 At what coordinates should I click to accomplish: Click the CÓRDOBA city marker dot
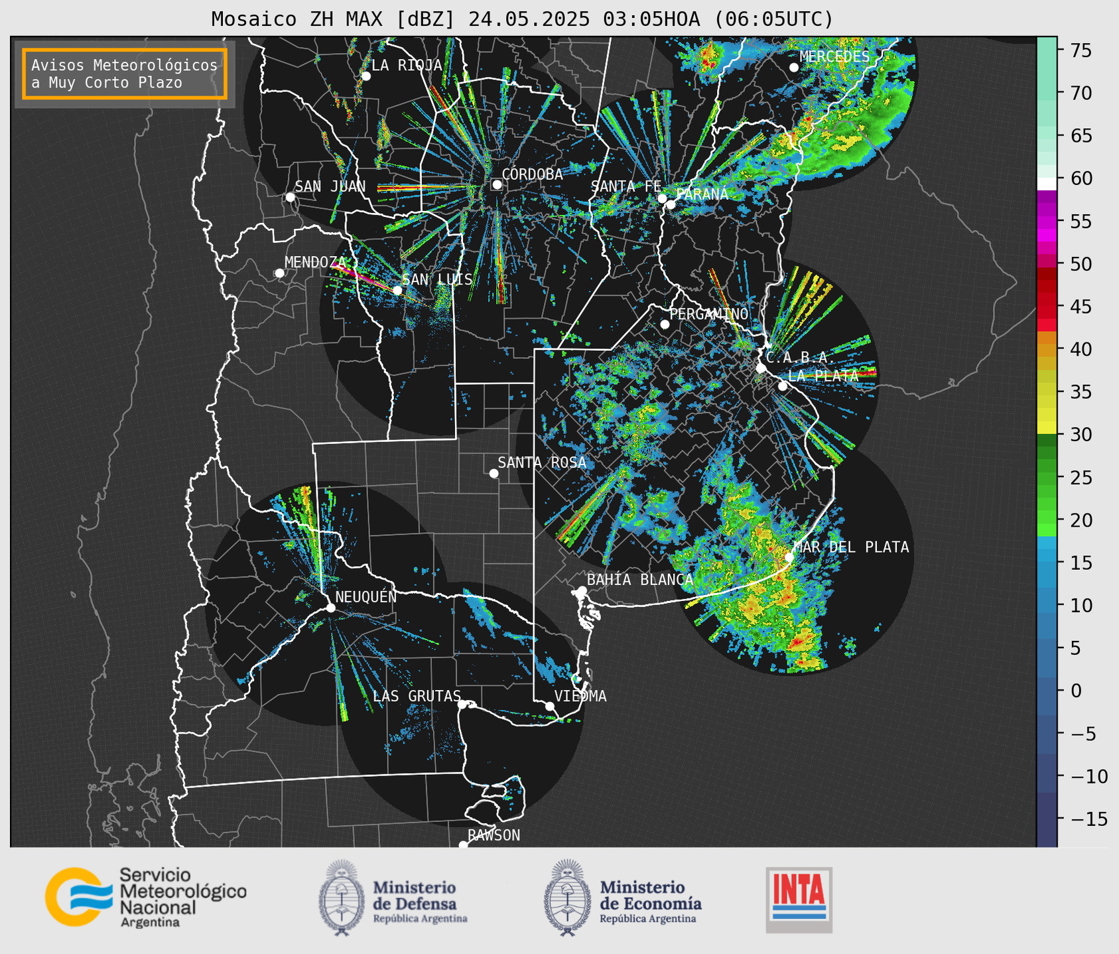point(497,184)
